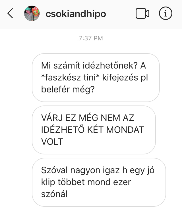
Task: Click the word 'szónál' in last message
Action: (x=54, y=194)
